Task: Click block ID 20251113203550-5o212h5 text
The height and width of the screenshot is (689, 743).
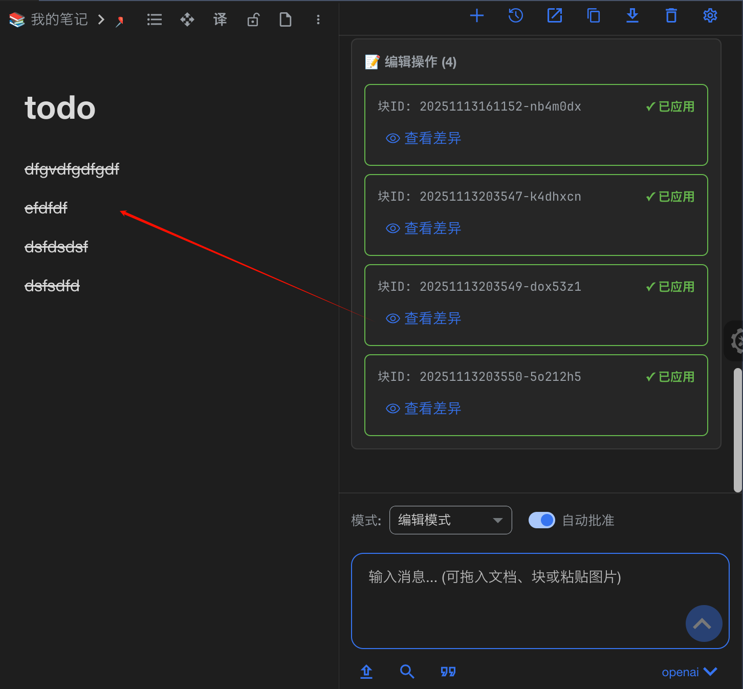Action: tap(479, 377)
